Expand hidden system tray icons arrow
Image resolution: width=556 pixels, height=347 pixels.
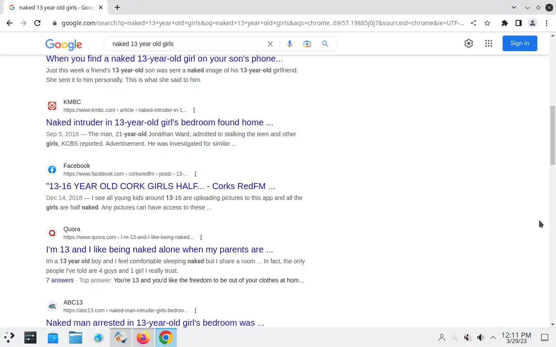tap(493, 337)
